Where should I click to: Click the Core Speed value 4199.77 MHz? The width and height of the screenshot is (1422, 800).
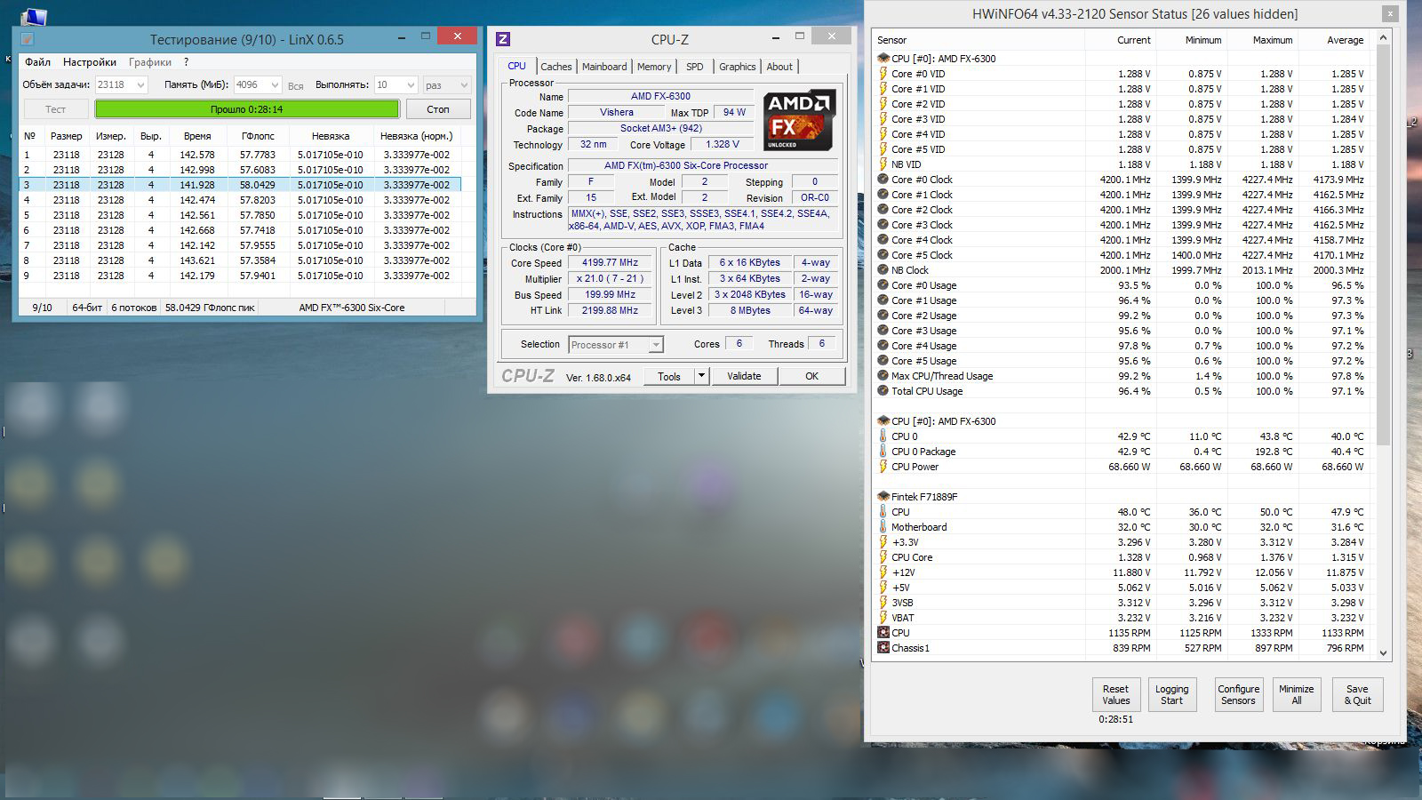pos(610,263)
